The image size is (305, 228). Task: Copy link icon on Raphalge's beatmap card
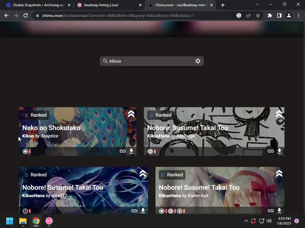[x=270, y=151]
